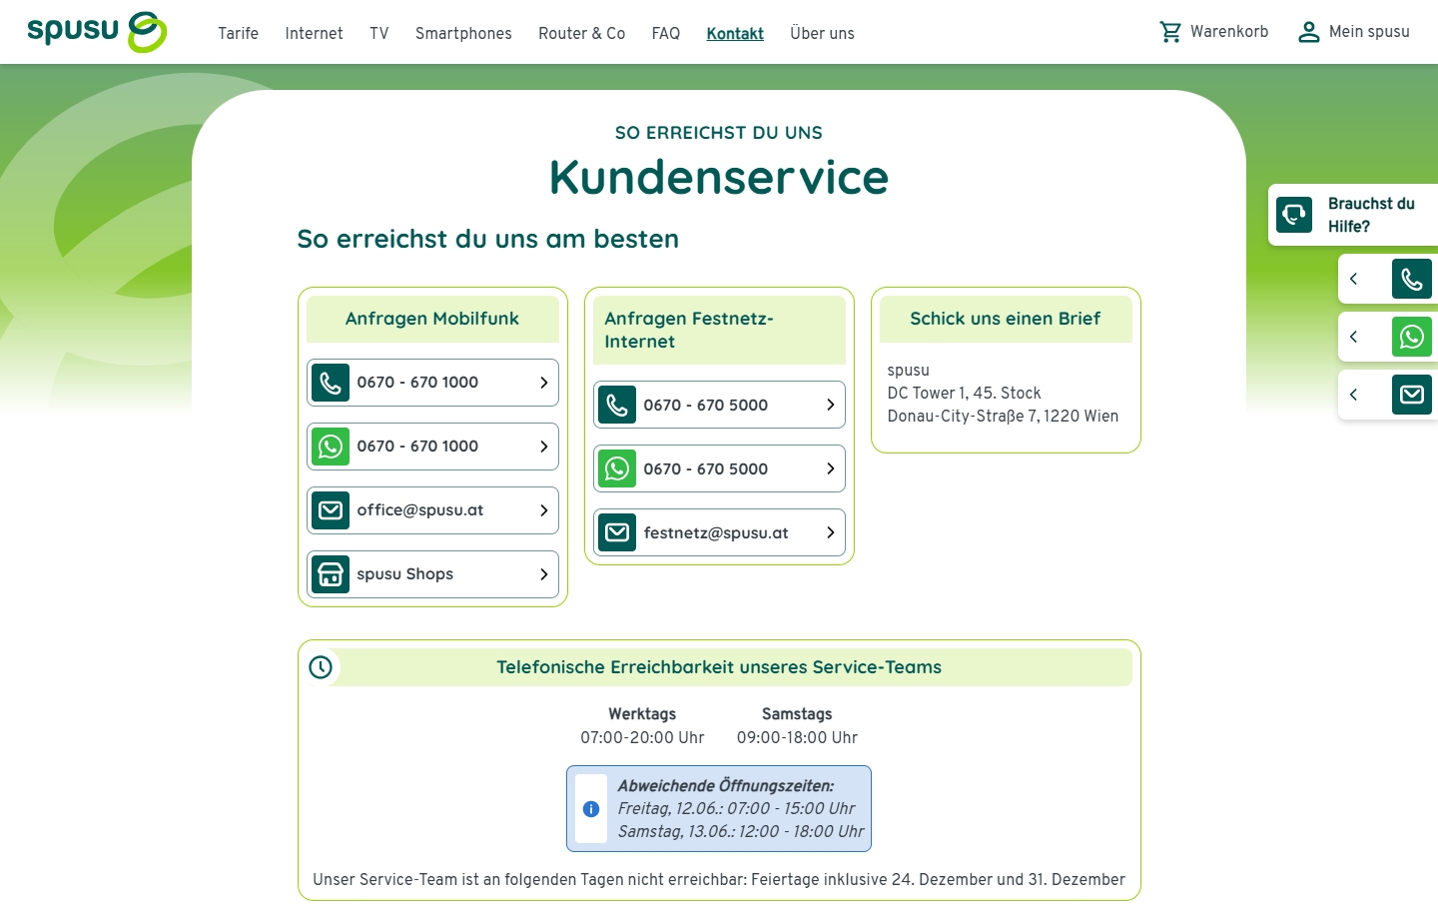The width and height of the screenshot is (1438, 917).
Task: Click the Kundenservice page title
Action: 719,178
